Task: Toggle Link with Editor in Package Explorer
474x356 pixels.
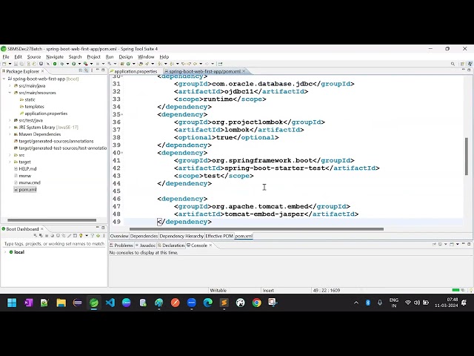Action: (x=86, y=70)
